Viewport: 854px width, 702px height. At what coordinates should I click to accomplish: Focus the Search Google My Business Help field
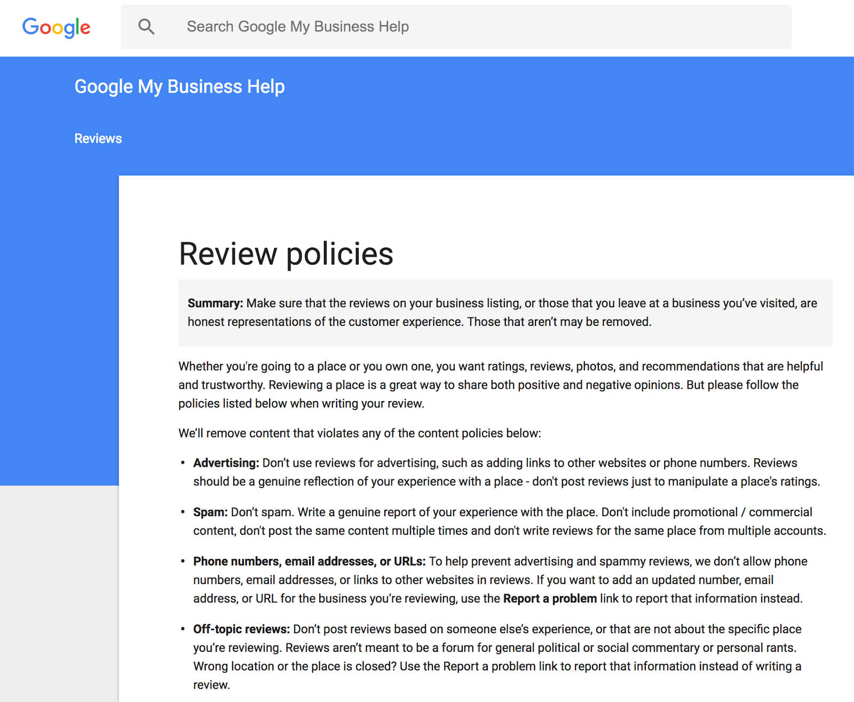pyautogui.click(x=456, y=27)
